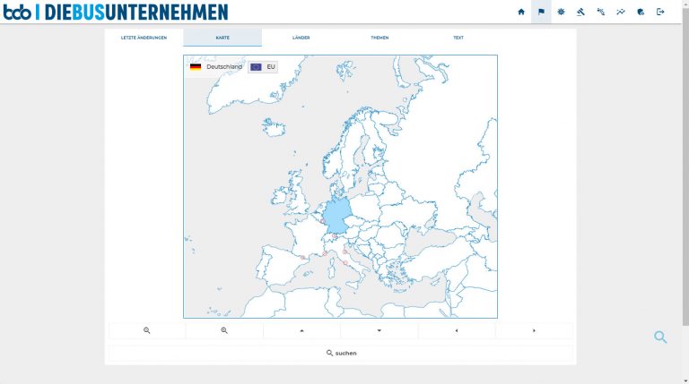Screen dimensions: 689x384
Task: Pan the map up with arrow
Action: (x=301, y=330)
